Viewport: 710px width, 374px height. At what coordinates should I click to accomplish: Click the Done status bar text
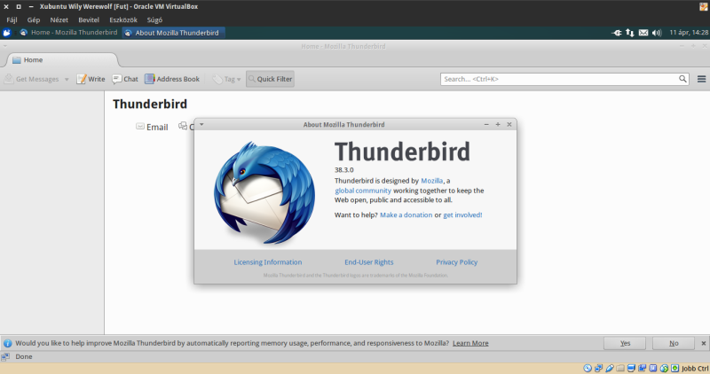24,357
